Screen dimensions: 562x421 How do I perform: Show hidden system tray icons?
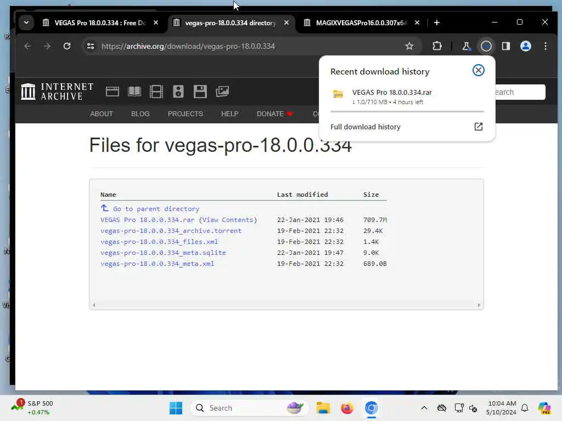pyautogui.click(x=424, y=408)
